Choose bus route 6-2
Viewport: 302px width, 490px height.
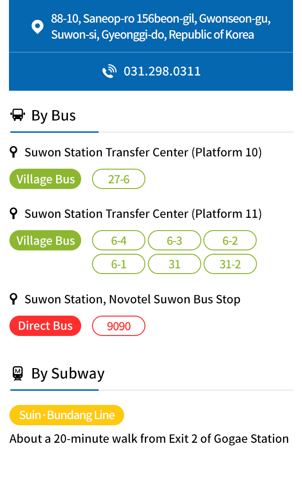[230, 241]
